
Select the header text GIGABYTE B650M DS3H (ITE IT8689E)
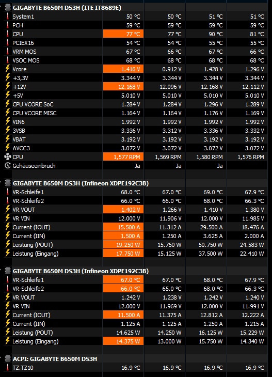67,8
